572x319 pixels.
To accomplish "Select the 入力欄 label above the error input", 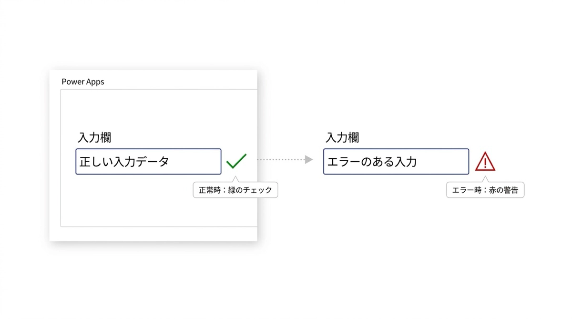I will pyautogui.click(x=342, y=138).
